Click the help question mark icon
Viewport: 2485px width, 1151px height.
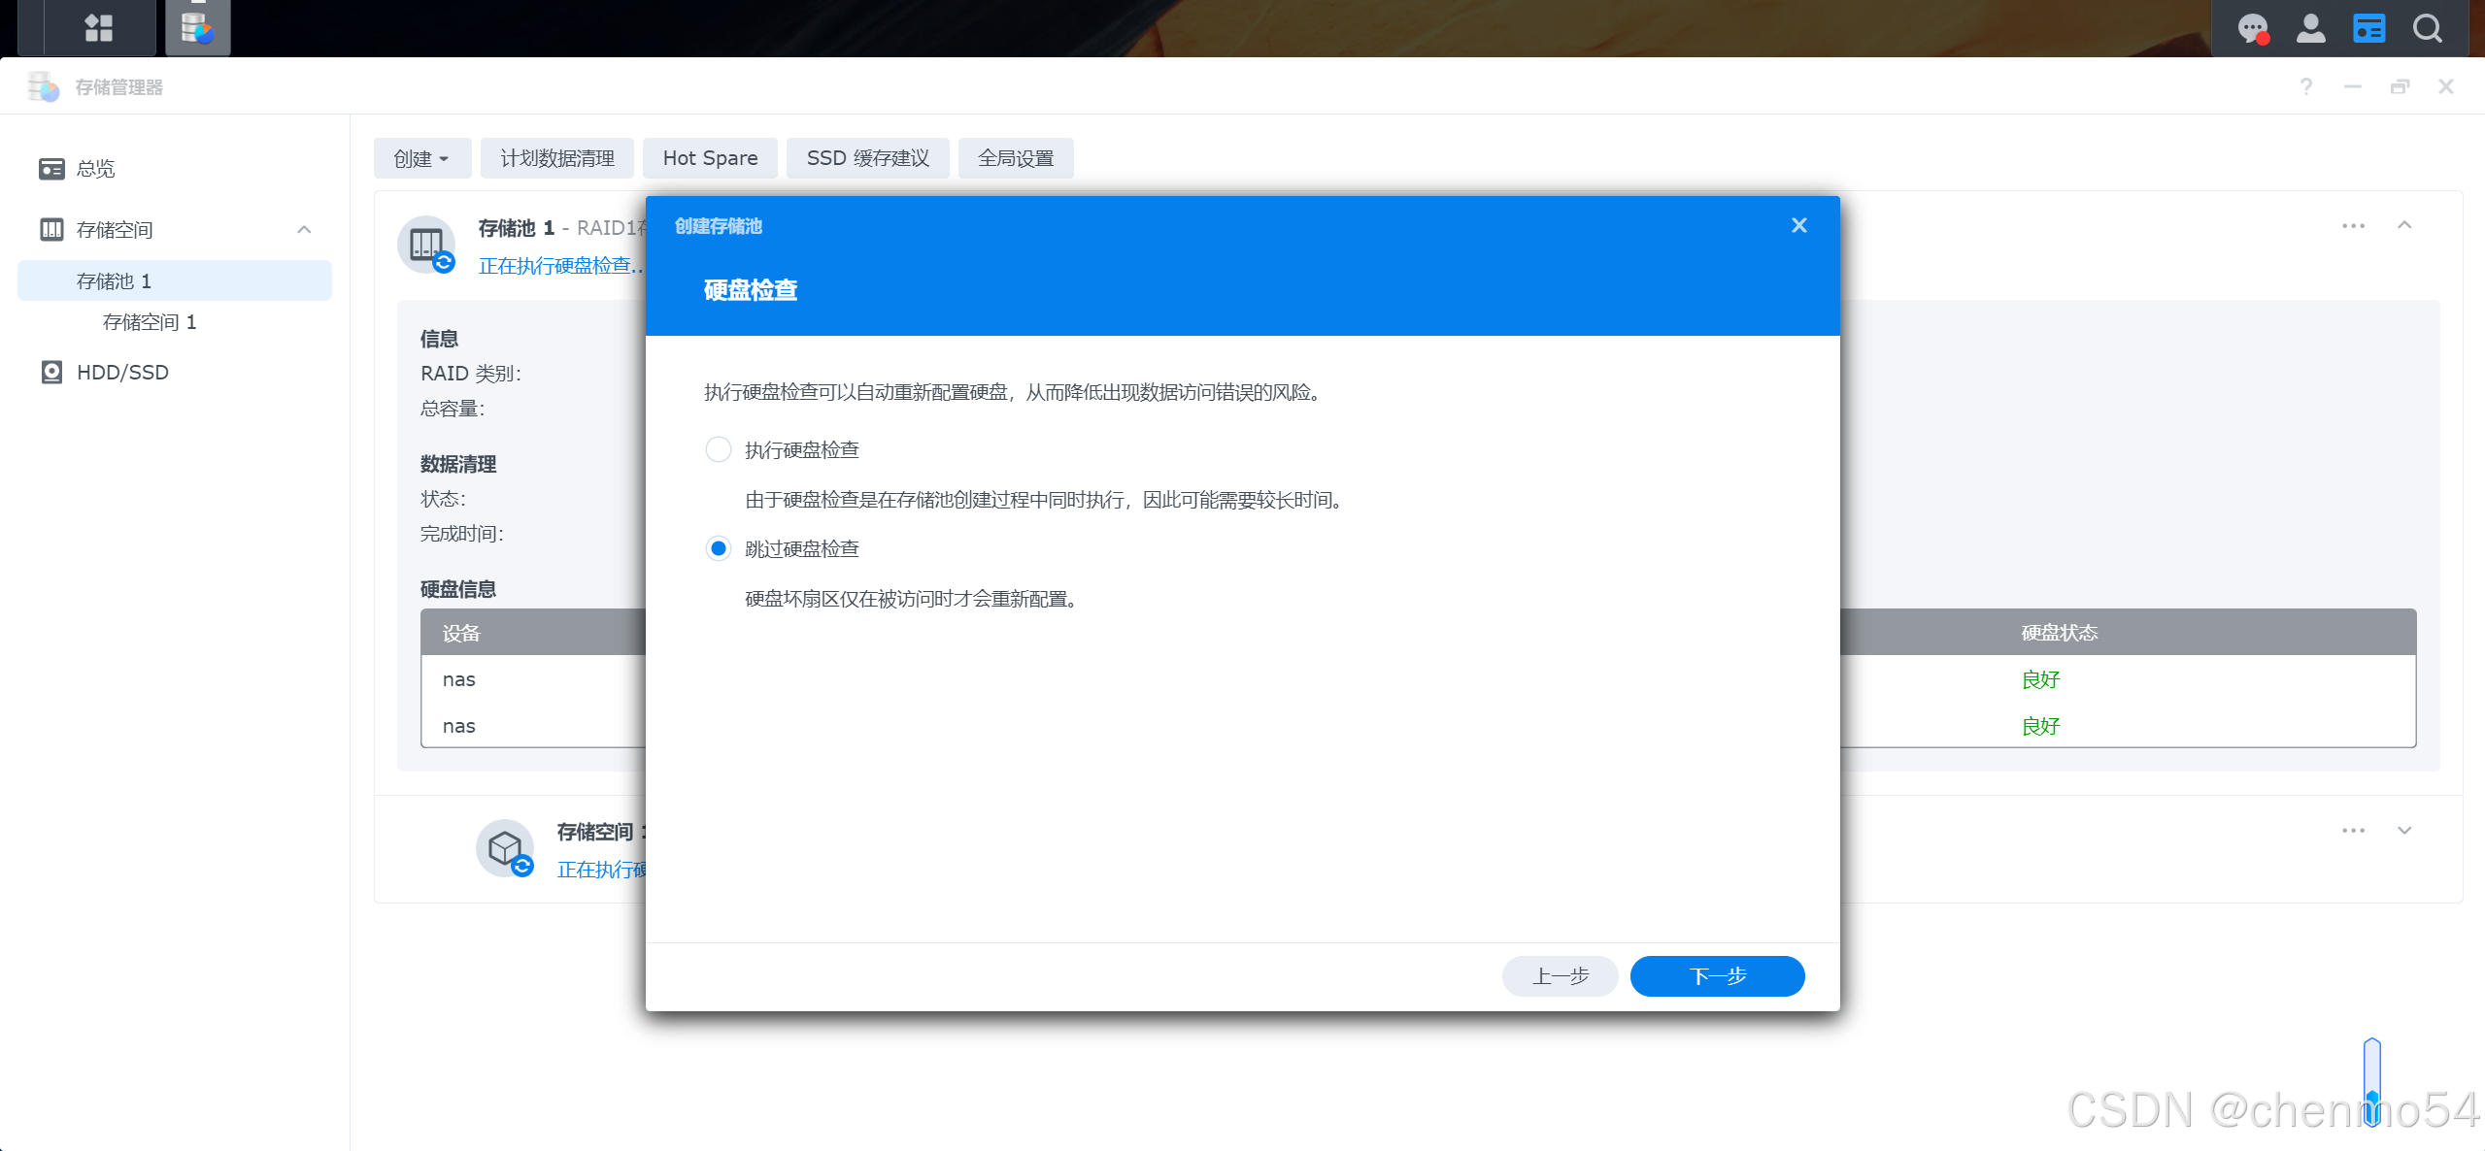click(x=2305, y=87)
